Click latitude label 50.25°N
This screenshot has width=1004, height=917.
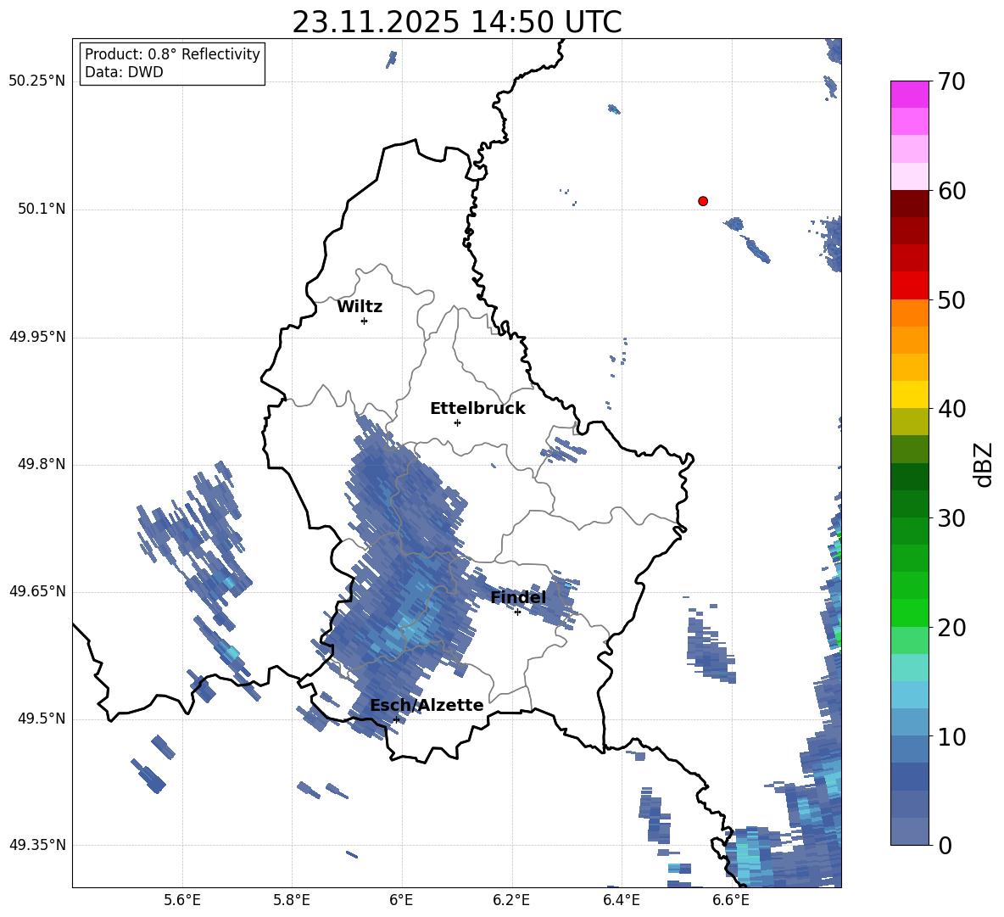coord(37,81)
